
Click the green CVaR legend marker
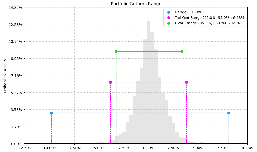pyautogui.click(x=169, y=23)
